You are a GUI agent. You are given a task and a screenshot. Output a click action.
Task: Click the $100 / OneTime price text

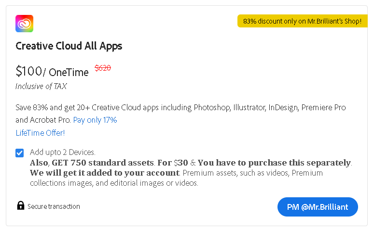coord(52,71)
